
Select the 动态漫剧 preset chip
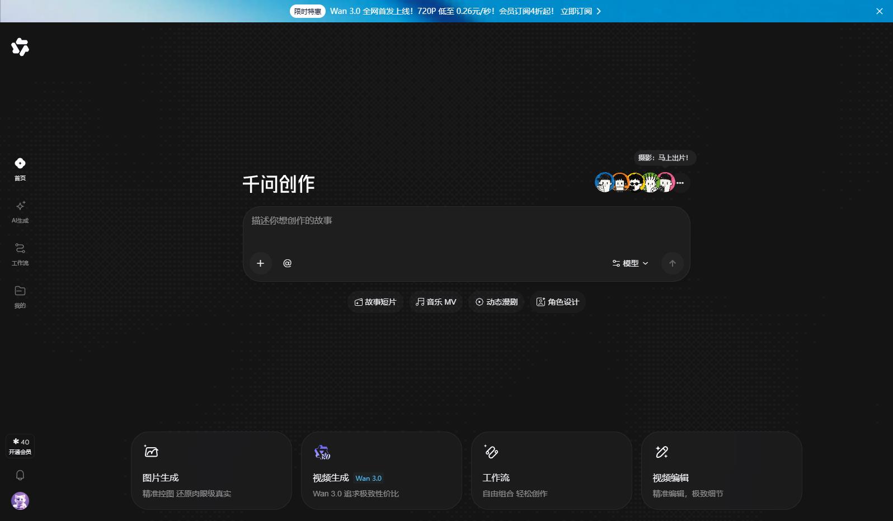pyautogui.click(x=496, y=302)
